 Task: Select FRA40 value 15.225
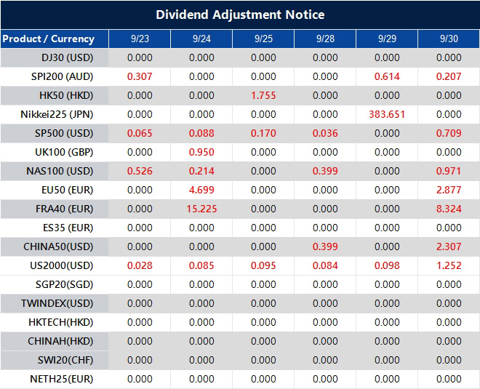pyautogui.click(x=201, y=209)
